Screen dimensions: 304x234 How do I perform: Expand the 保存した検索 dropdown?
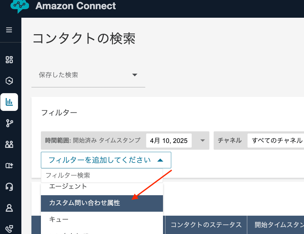88,75
